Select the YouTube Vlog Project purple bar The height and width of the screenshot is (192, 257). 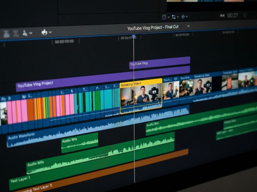pyautogui.click(x=103, y=78)
